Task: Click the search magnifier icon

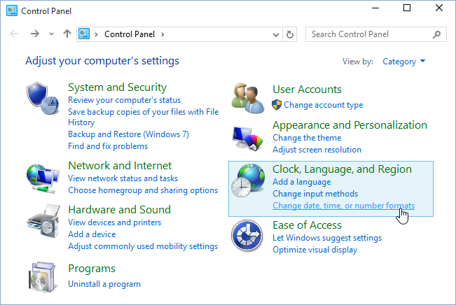Action: [436, 34]
